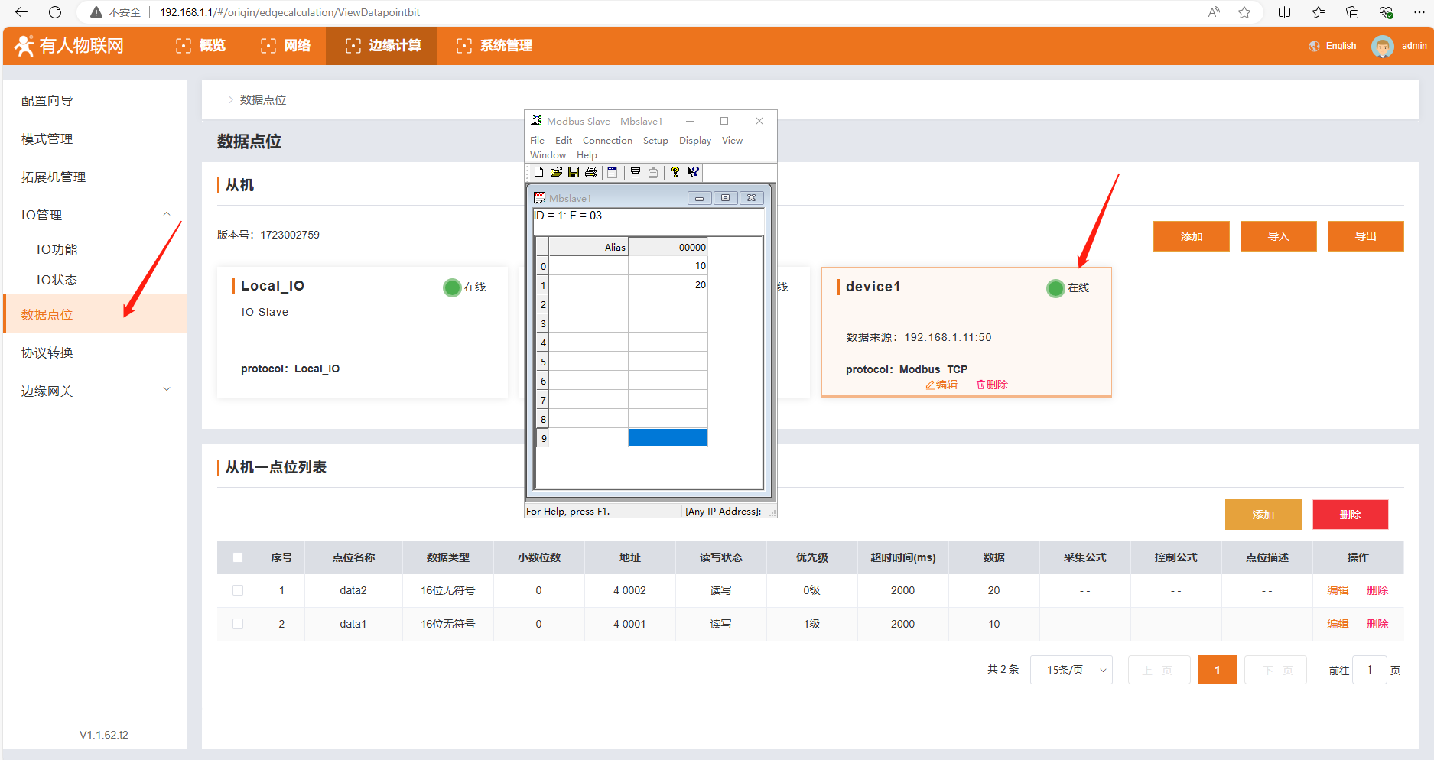
Task: Open the 15条/页 page size dropdown
Action: [1071, 670]
